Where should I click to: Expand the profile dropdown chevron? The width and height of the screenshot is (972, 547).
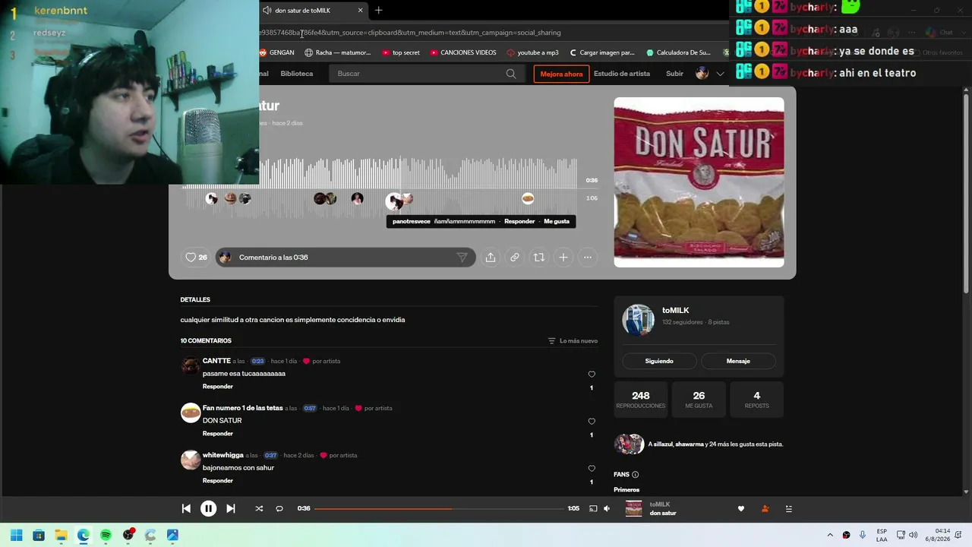[x=721, y=74]
